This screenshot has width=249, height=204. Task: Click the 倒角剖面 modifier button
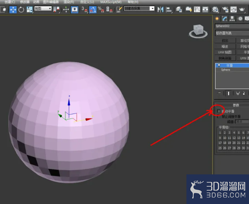click(225, 58)
